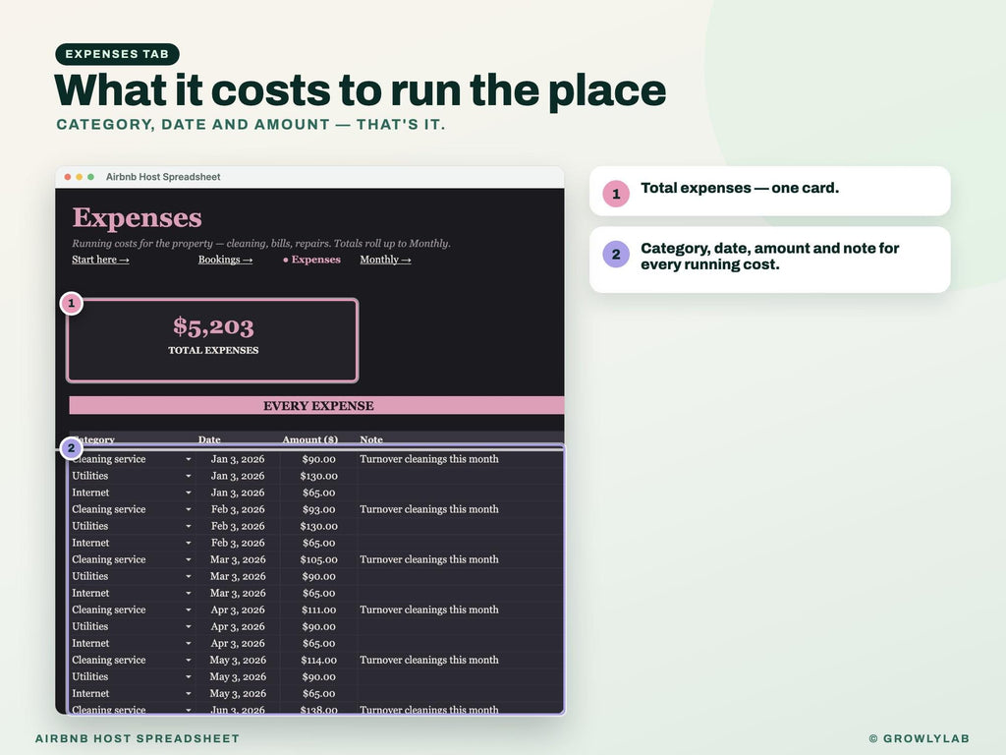The width and height of the screenshot is (1006, 755).
Task: Open category dropdown for Utilities Jan 3 row
Action: click(x=188, y=476)
